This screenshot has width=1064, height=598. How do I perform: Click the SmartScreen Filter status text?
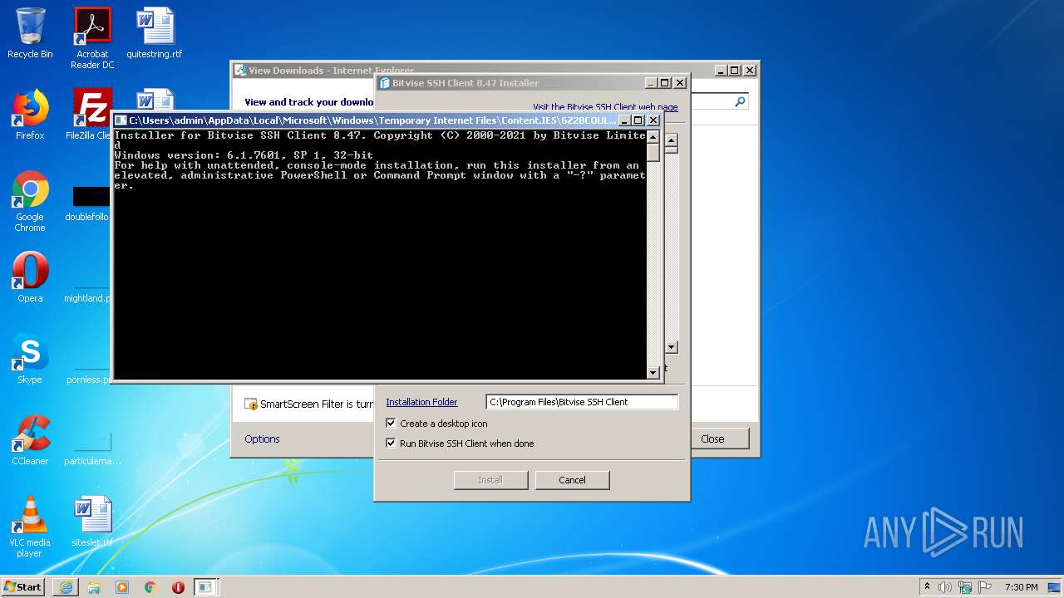click(317, 404)
